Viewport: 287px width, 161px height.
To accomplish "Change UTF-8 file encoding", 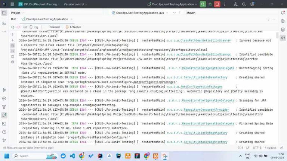I will click(x=257, y=148).
